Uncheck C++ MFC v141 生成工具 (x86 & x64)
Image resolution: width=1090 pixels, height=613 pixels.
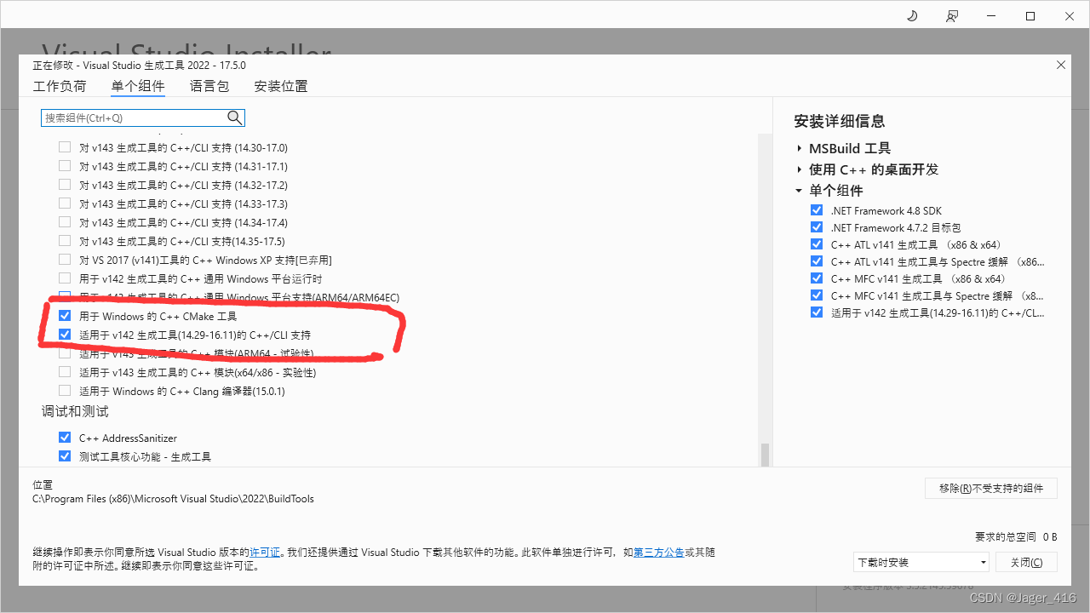pyautogui.click(x=817, y=278)
